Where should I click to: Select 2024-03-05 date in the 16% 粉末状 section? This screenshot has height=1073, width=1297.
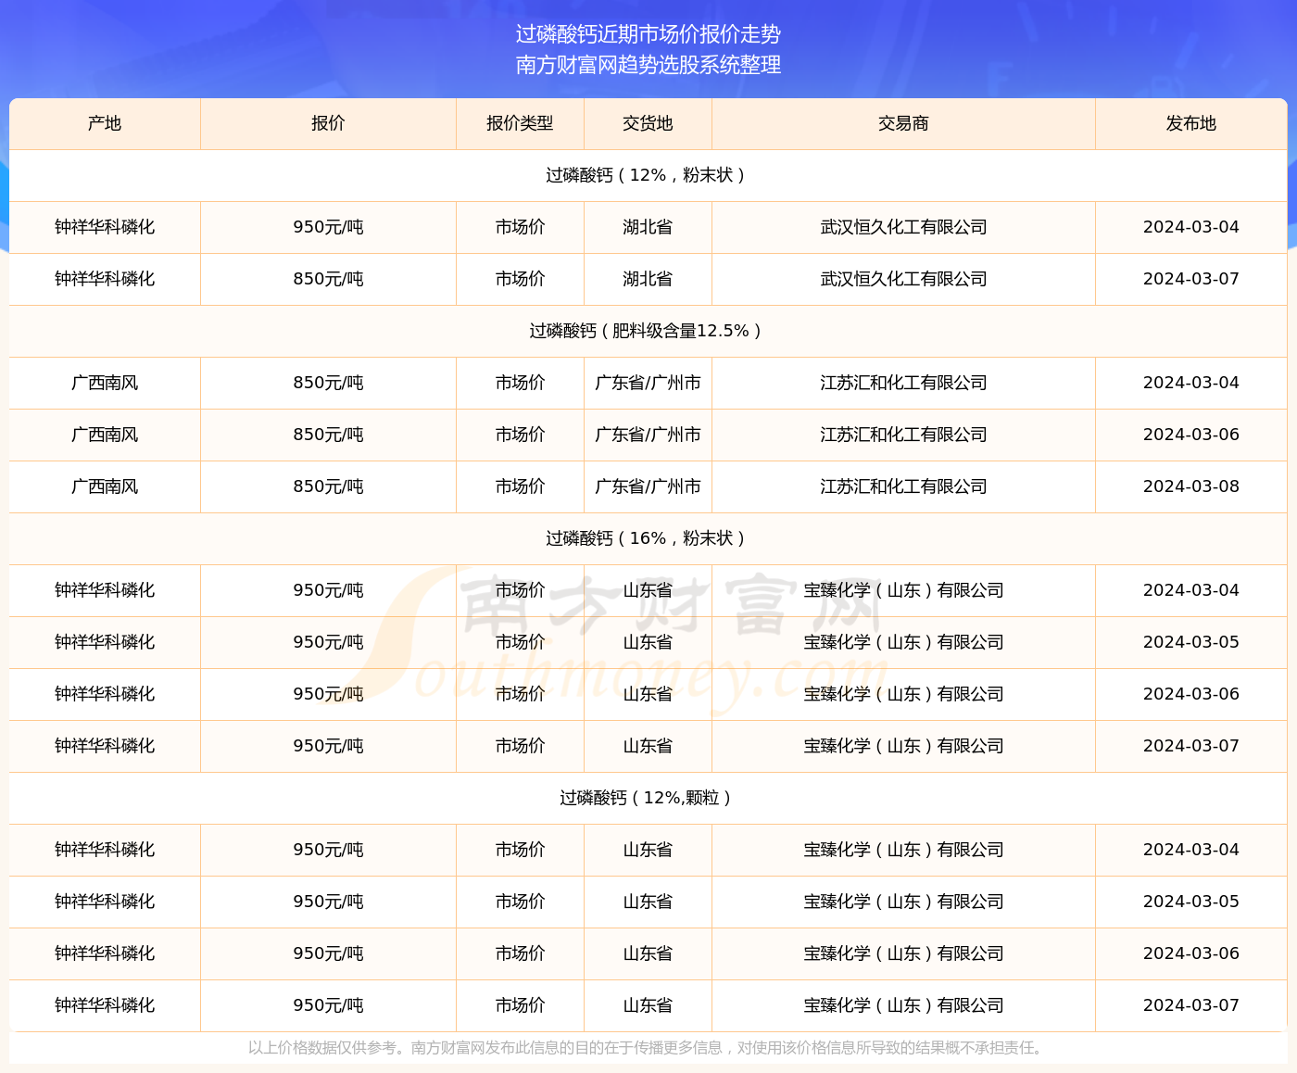pos(1191,642)
